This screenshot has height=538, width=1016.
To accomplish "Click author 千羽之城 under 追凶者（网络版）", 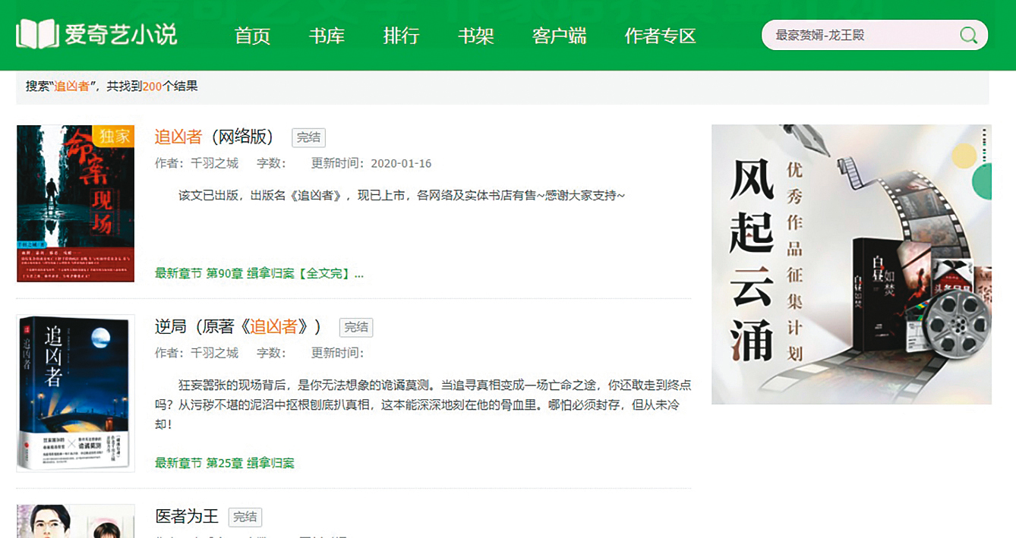I will [x=214, y=163].
